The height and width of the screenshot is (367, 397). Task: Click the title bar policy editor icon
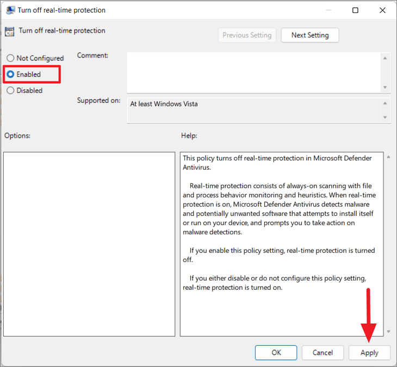click(x=10, y=10)
